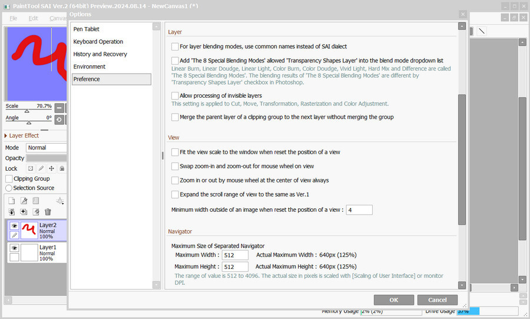Click the new linework layer icon
530x319 pixels.
tap(24, 201)
